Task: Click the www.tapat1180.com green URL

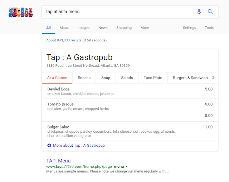Action: [x=85, y=166]
